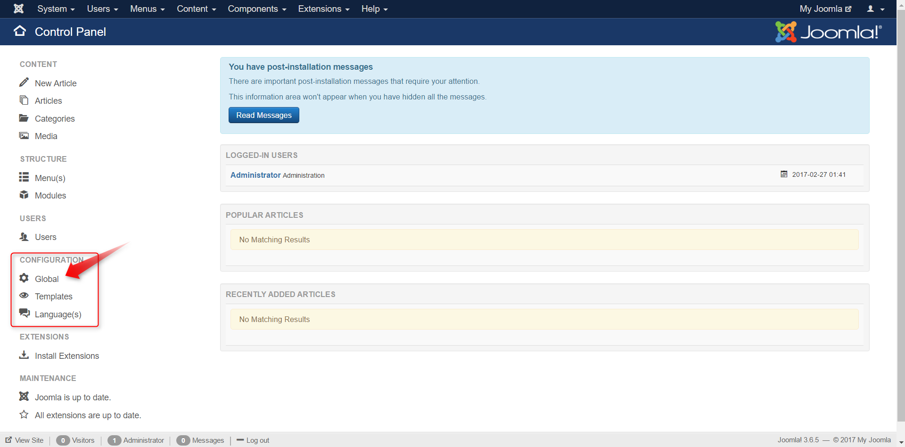Click the Install Extensions link
Image resolution: width=905 pixels, height=447 pixels.
(x=67, y=356)
